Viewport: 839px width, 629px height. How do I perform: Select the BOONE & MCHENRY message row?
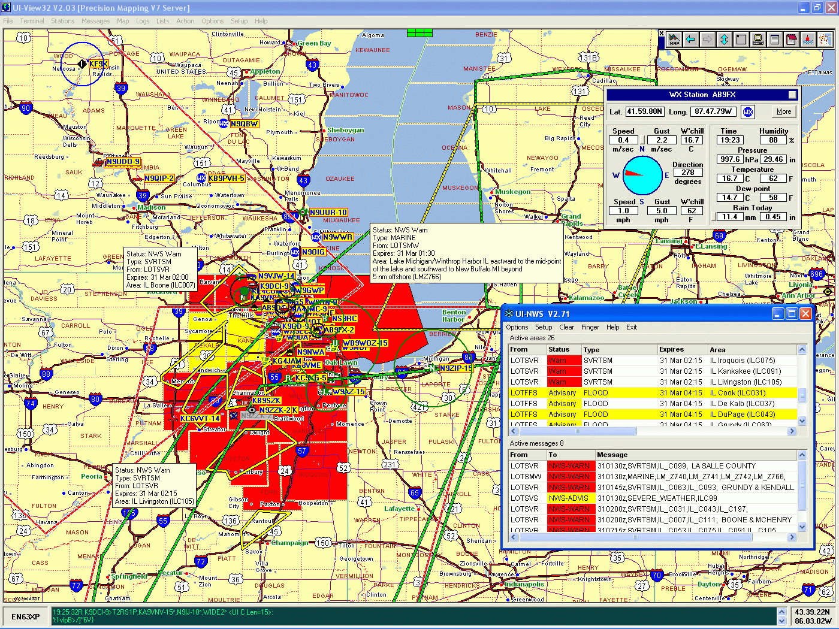coord(652,520)
